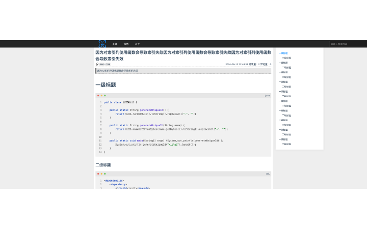
Task: Focus the search input in the top bar
Action: click(347, 44)
